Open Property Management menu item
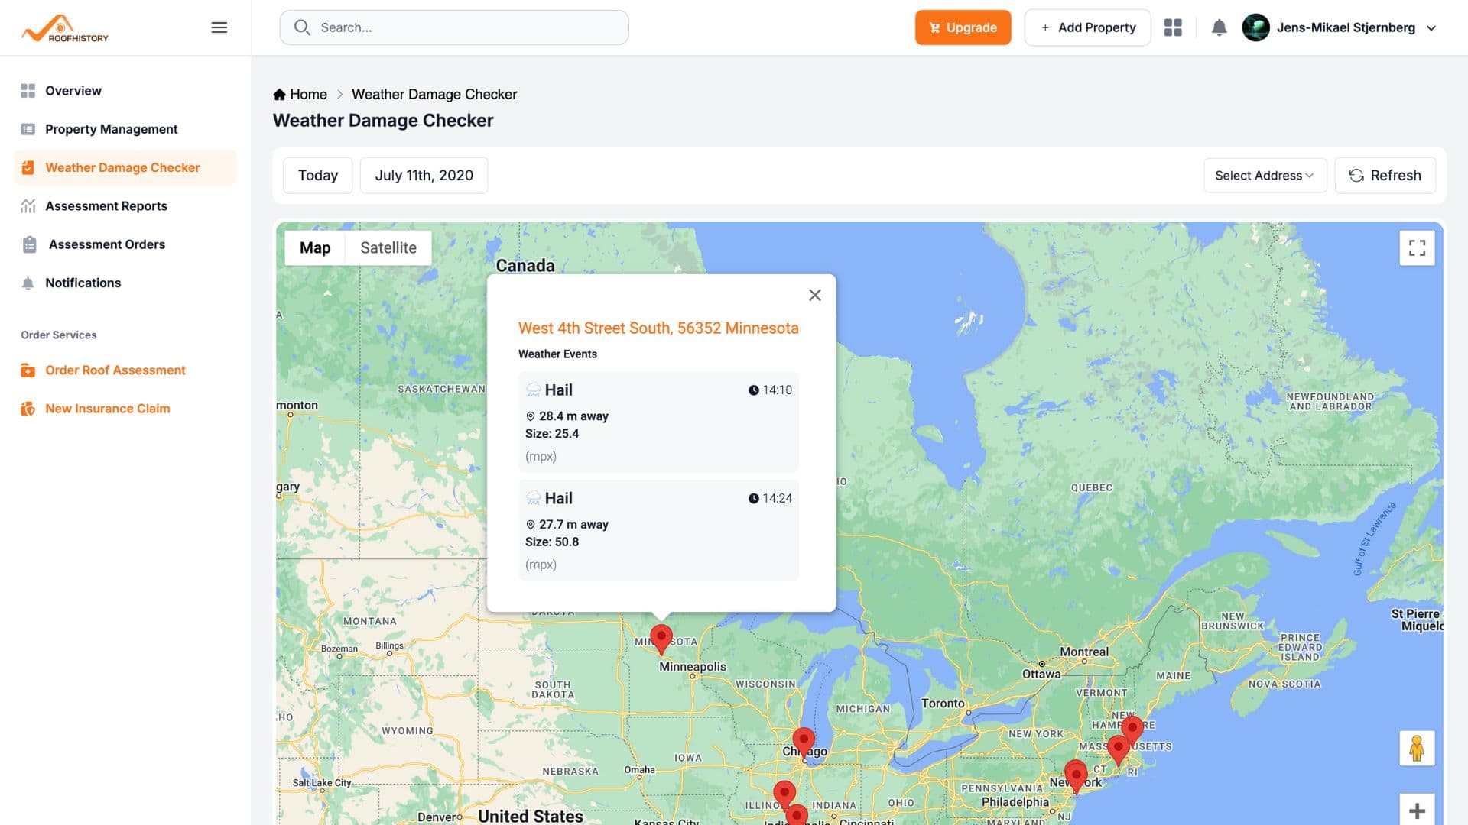This screenshot has height=825, width=1468. tap(111, 129)
